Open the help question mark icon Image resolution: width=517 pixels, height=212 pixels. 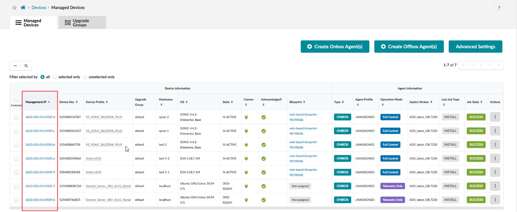499,8
